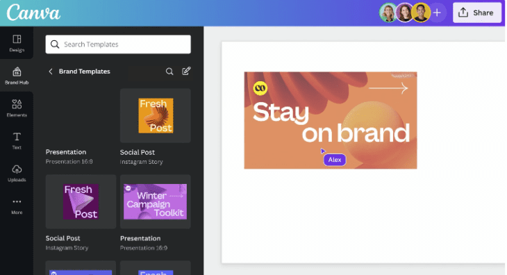
Task: Select the Stay on brand design on canvas
Action: (x=331, y=120)
